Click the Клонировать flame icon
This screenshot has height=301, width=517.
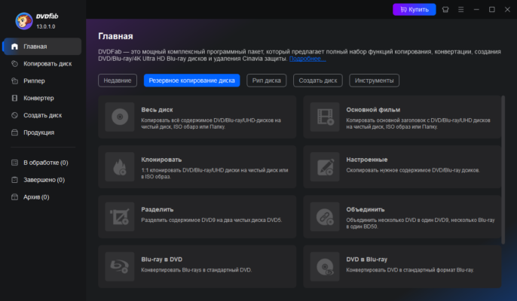point(120,166)
